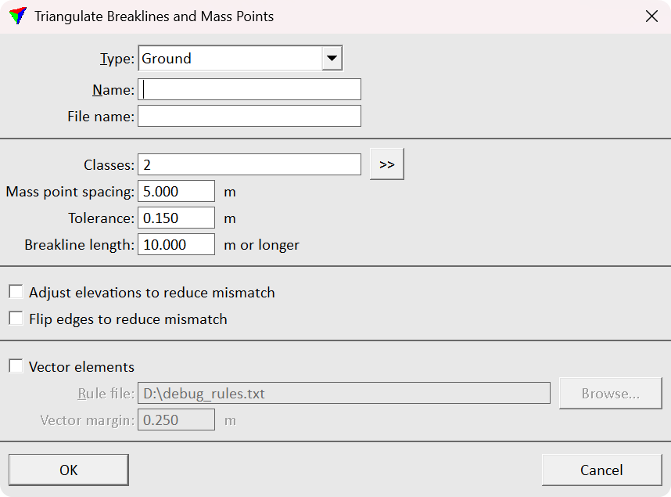Open the Type dropdown arrow

point(332,59)
